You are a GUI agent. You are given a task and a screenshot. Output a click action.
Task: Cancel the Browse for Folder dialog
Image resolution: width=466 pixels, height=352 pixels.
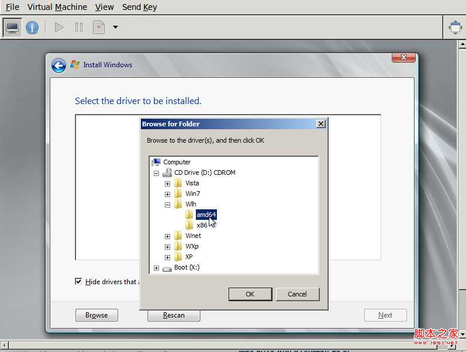(x=298, y=294)
